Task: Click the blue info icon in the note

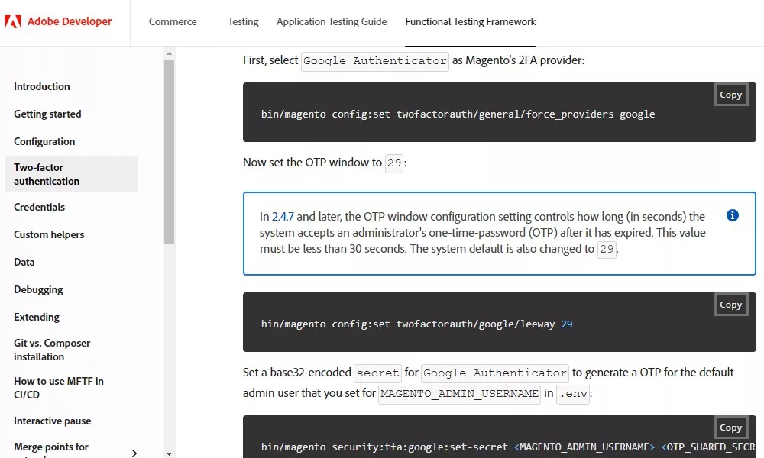Action: 732,215
